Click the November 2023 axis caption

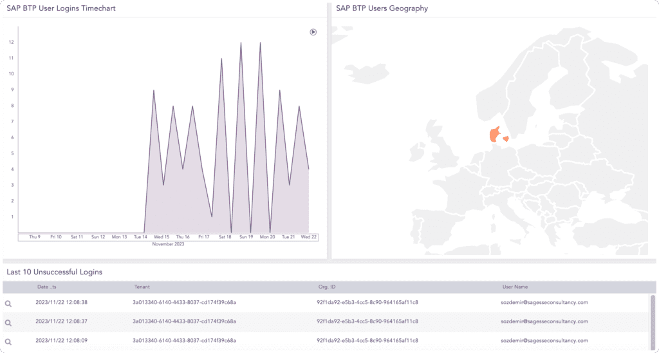click(x=168, y=244)
